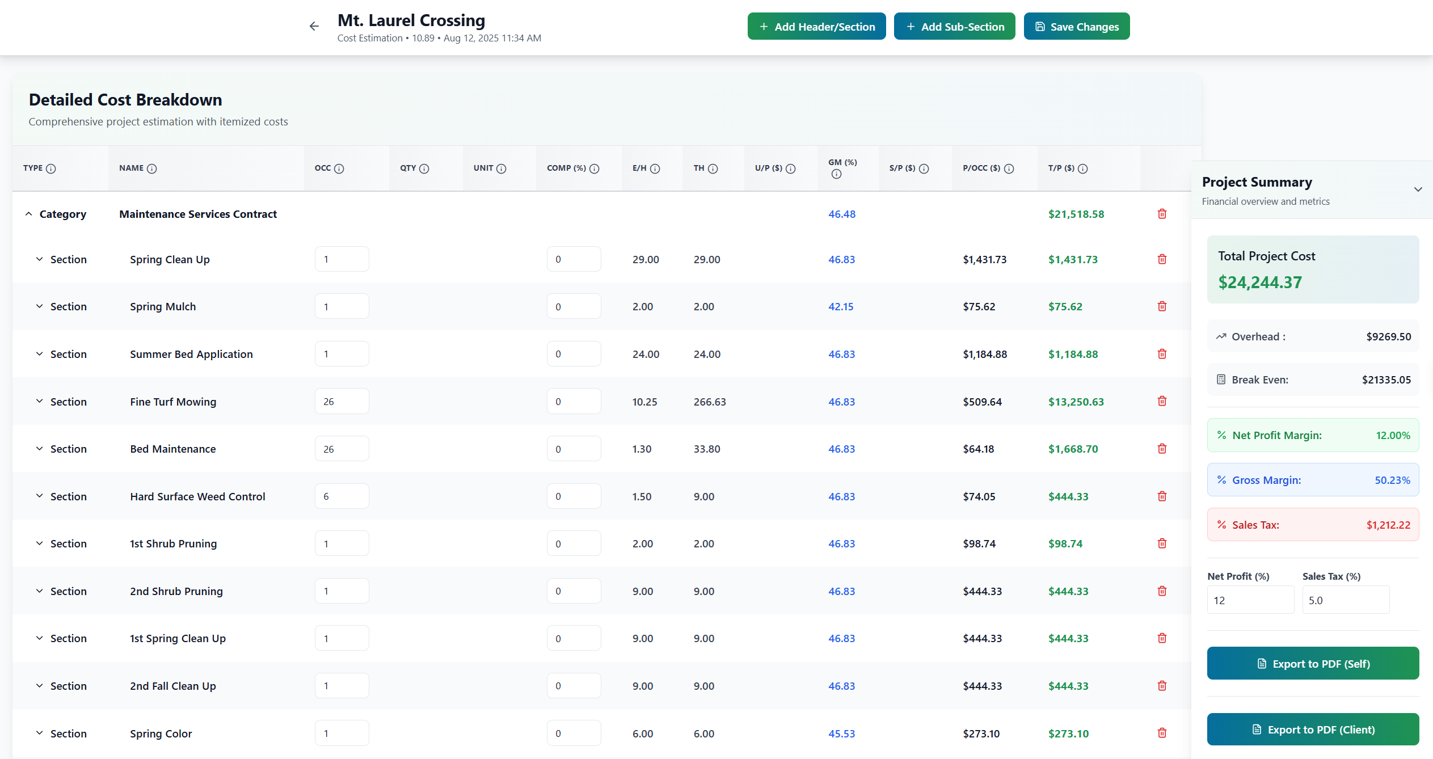The height and width of the screenshot is (759, 1433).
Task: Remove the Spring Color row with trash icon
Action: pyautogui.click(x=1162, y=733)
